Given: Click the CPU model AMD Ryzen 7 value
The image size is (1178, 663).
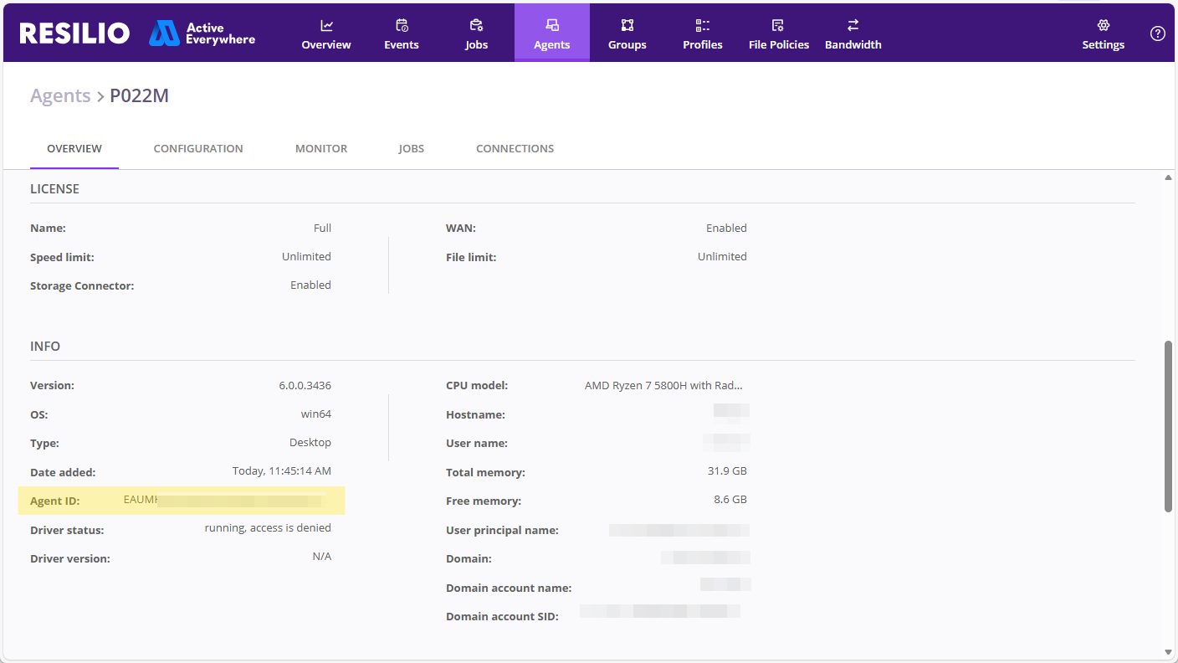Looking at the screenshot, I should pyautogui.click(x=663, y=386).
